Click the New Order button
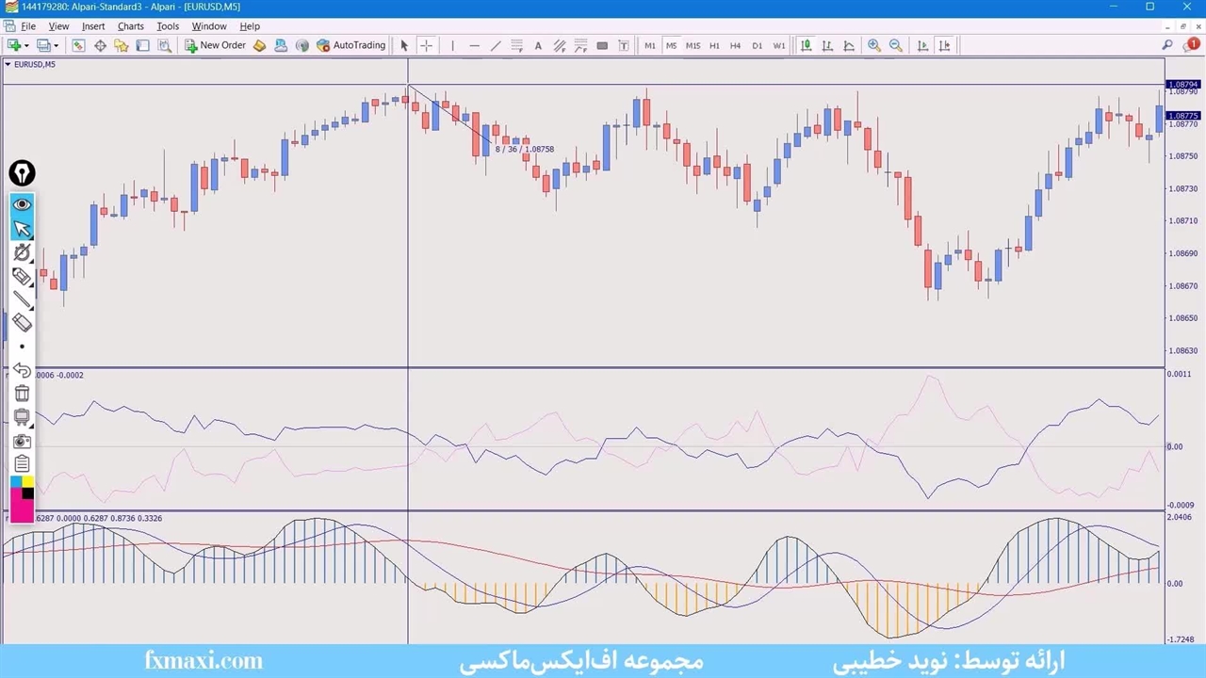Screen dimensions: 1206x678 point(215,45)
